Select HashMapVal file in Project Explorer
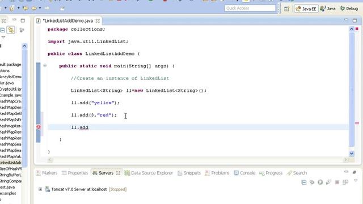This screenshot has width=363, height=204. coord(11,156)
